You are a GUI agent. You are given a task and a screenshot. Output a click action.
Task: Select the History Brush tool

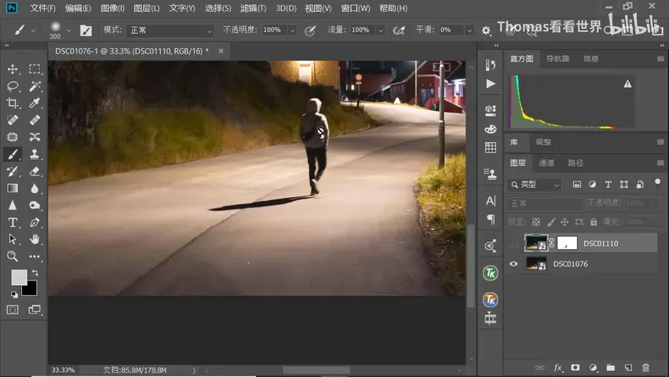(x=13, y=171)
